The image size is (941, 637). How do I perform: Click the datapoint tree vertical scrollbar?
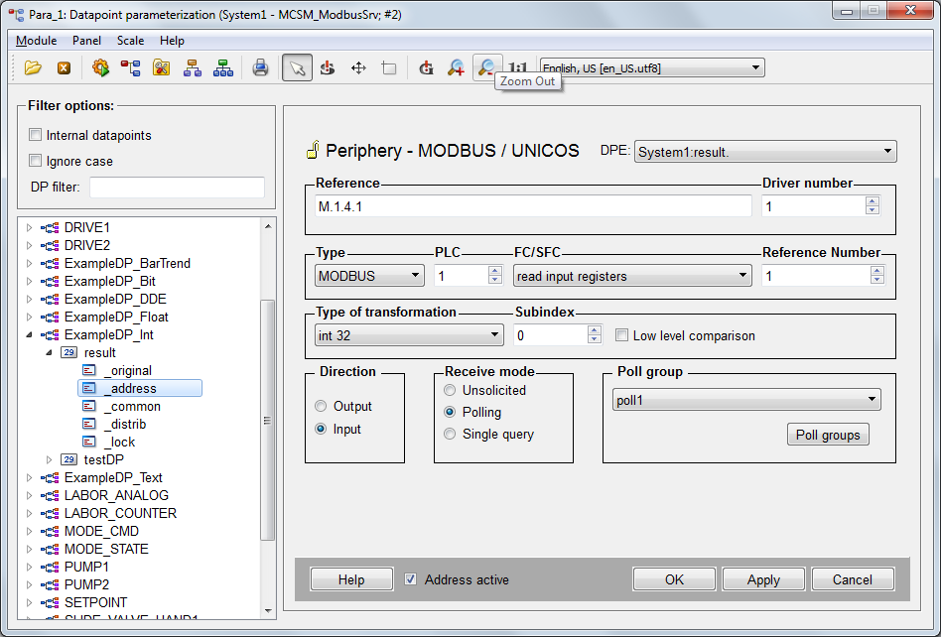click(x=268, y=419)
